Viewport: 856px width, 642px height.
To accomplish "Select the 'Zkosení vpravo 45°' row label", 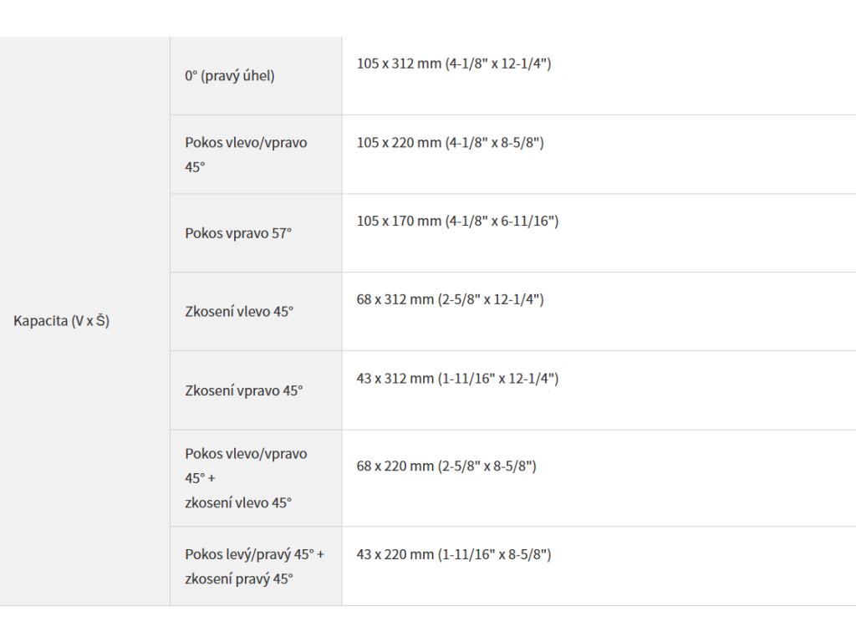I will point(243,390).
